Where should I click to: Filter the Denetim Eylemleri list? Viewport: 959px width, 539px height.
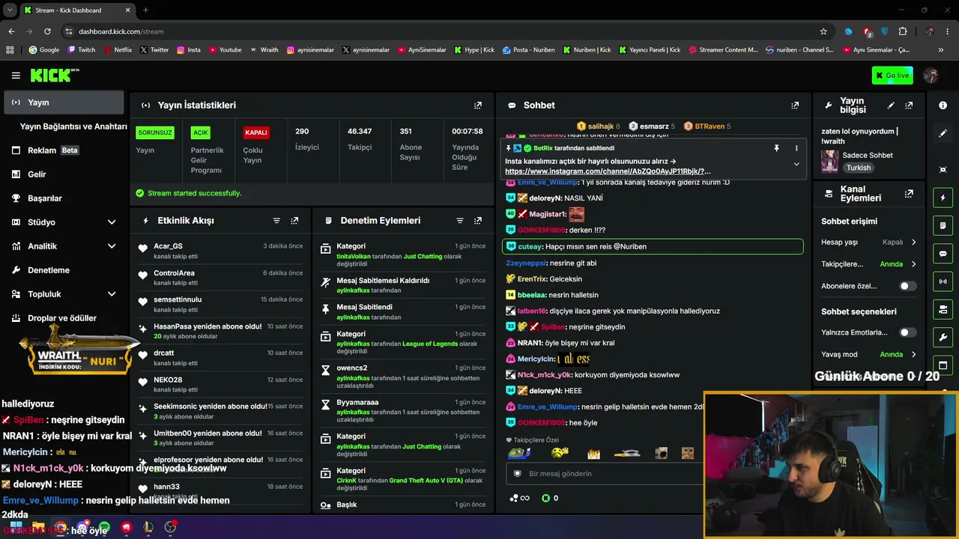460,221
